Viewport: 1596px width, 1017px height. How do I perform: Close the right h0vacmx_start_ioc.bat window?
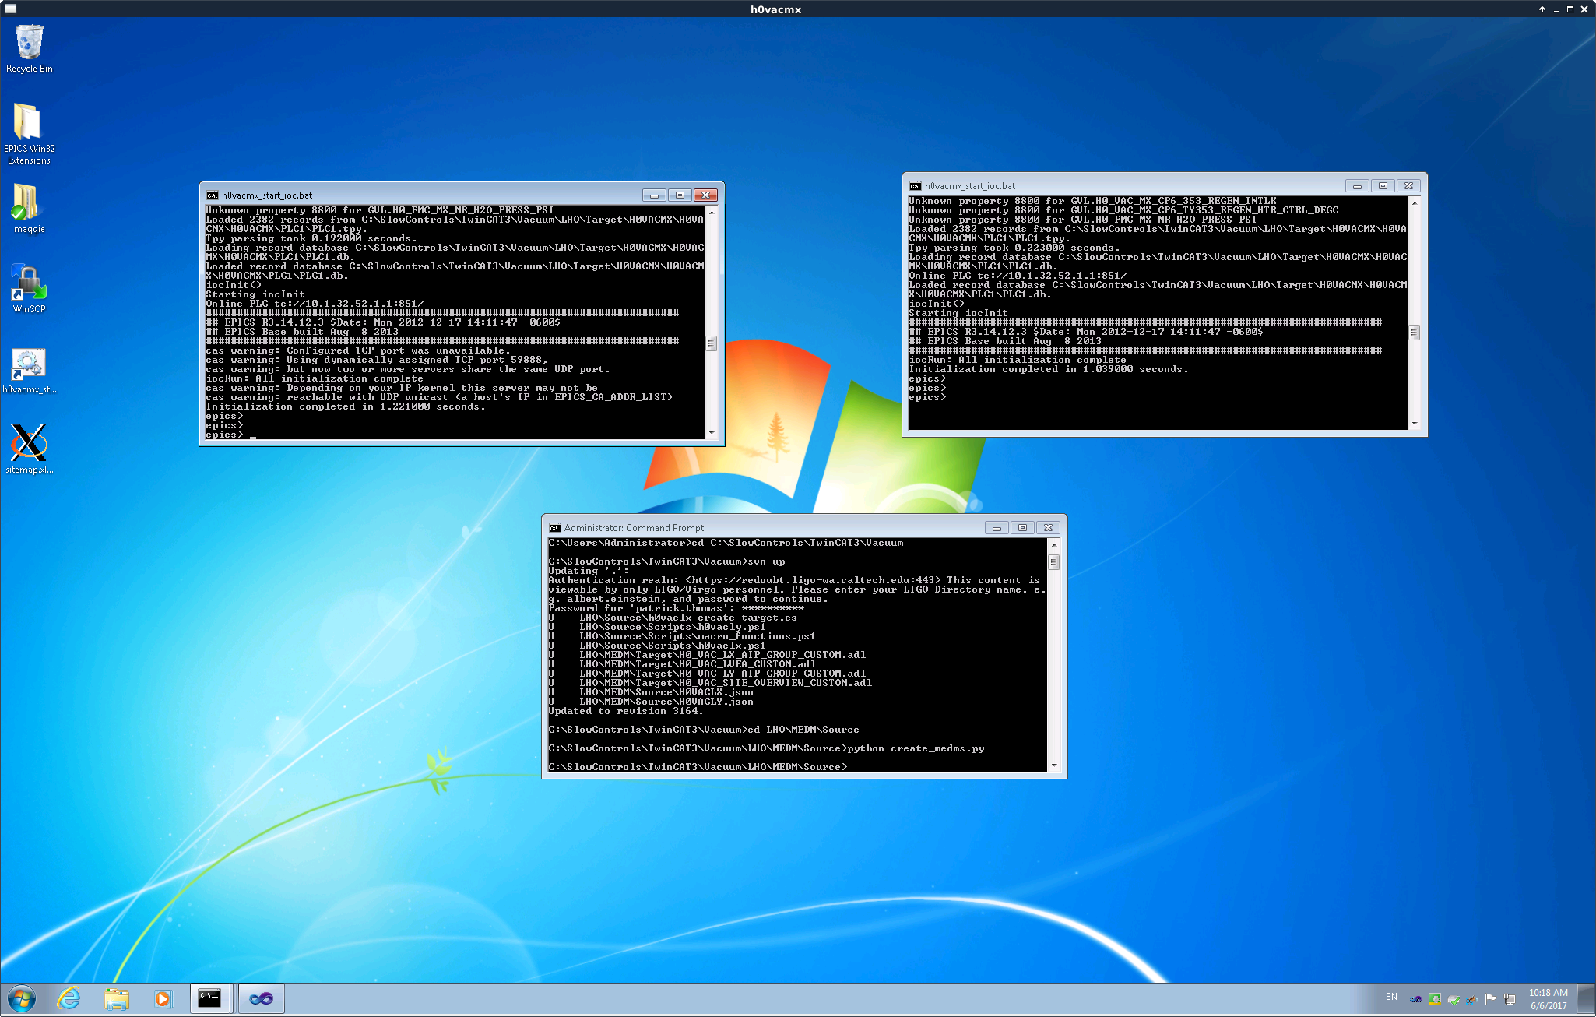tap(1408, 186)
